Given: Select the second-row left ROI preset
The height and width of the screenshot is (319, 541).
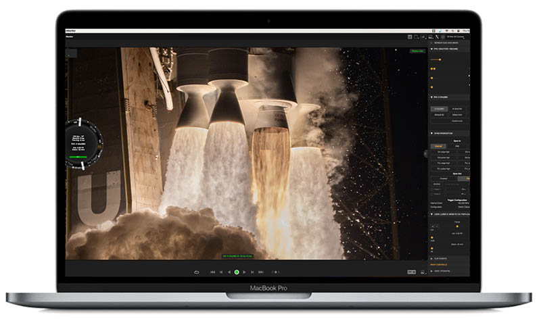Looking at the screenshot, I should point(439,115).
